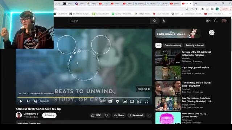This screenshot has height=130, width=232.
Task: Enable miniplayer mode
Action: 125,101
